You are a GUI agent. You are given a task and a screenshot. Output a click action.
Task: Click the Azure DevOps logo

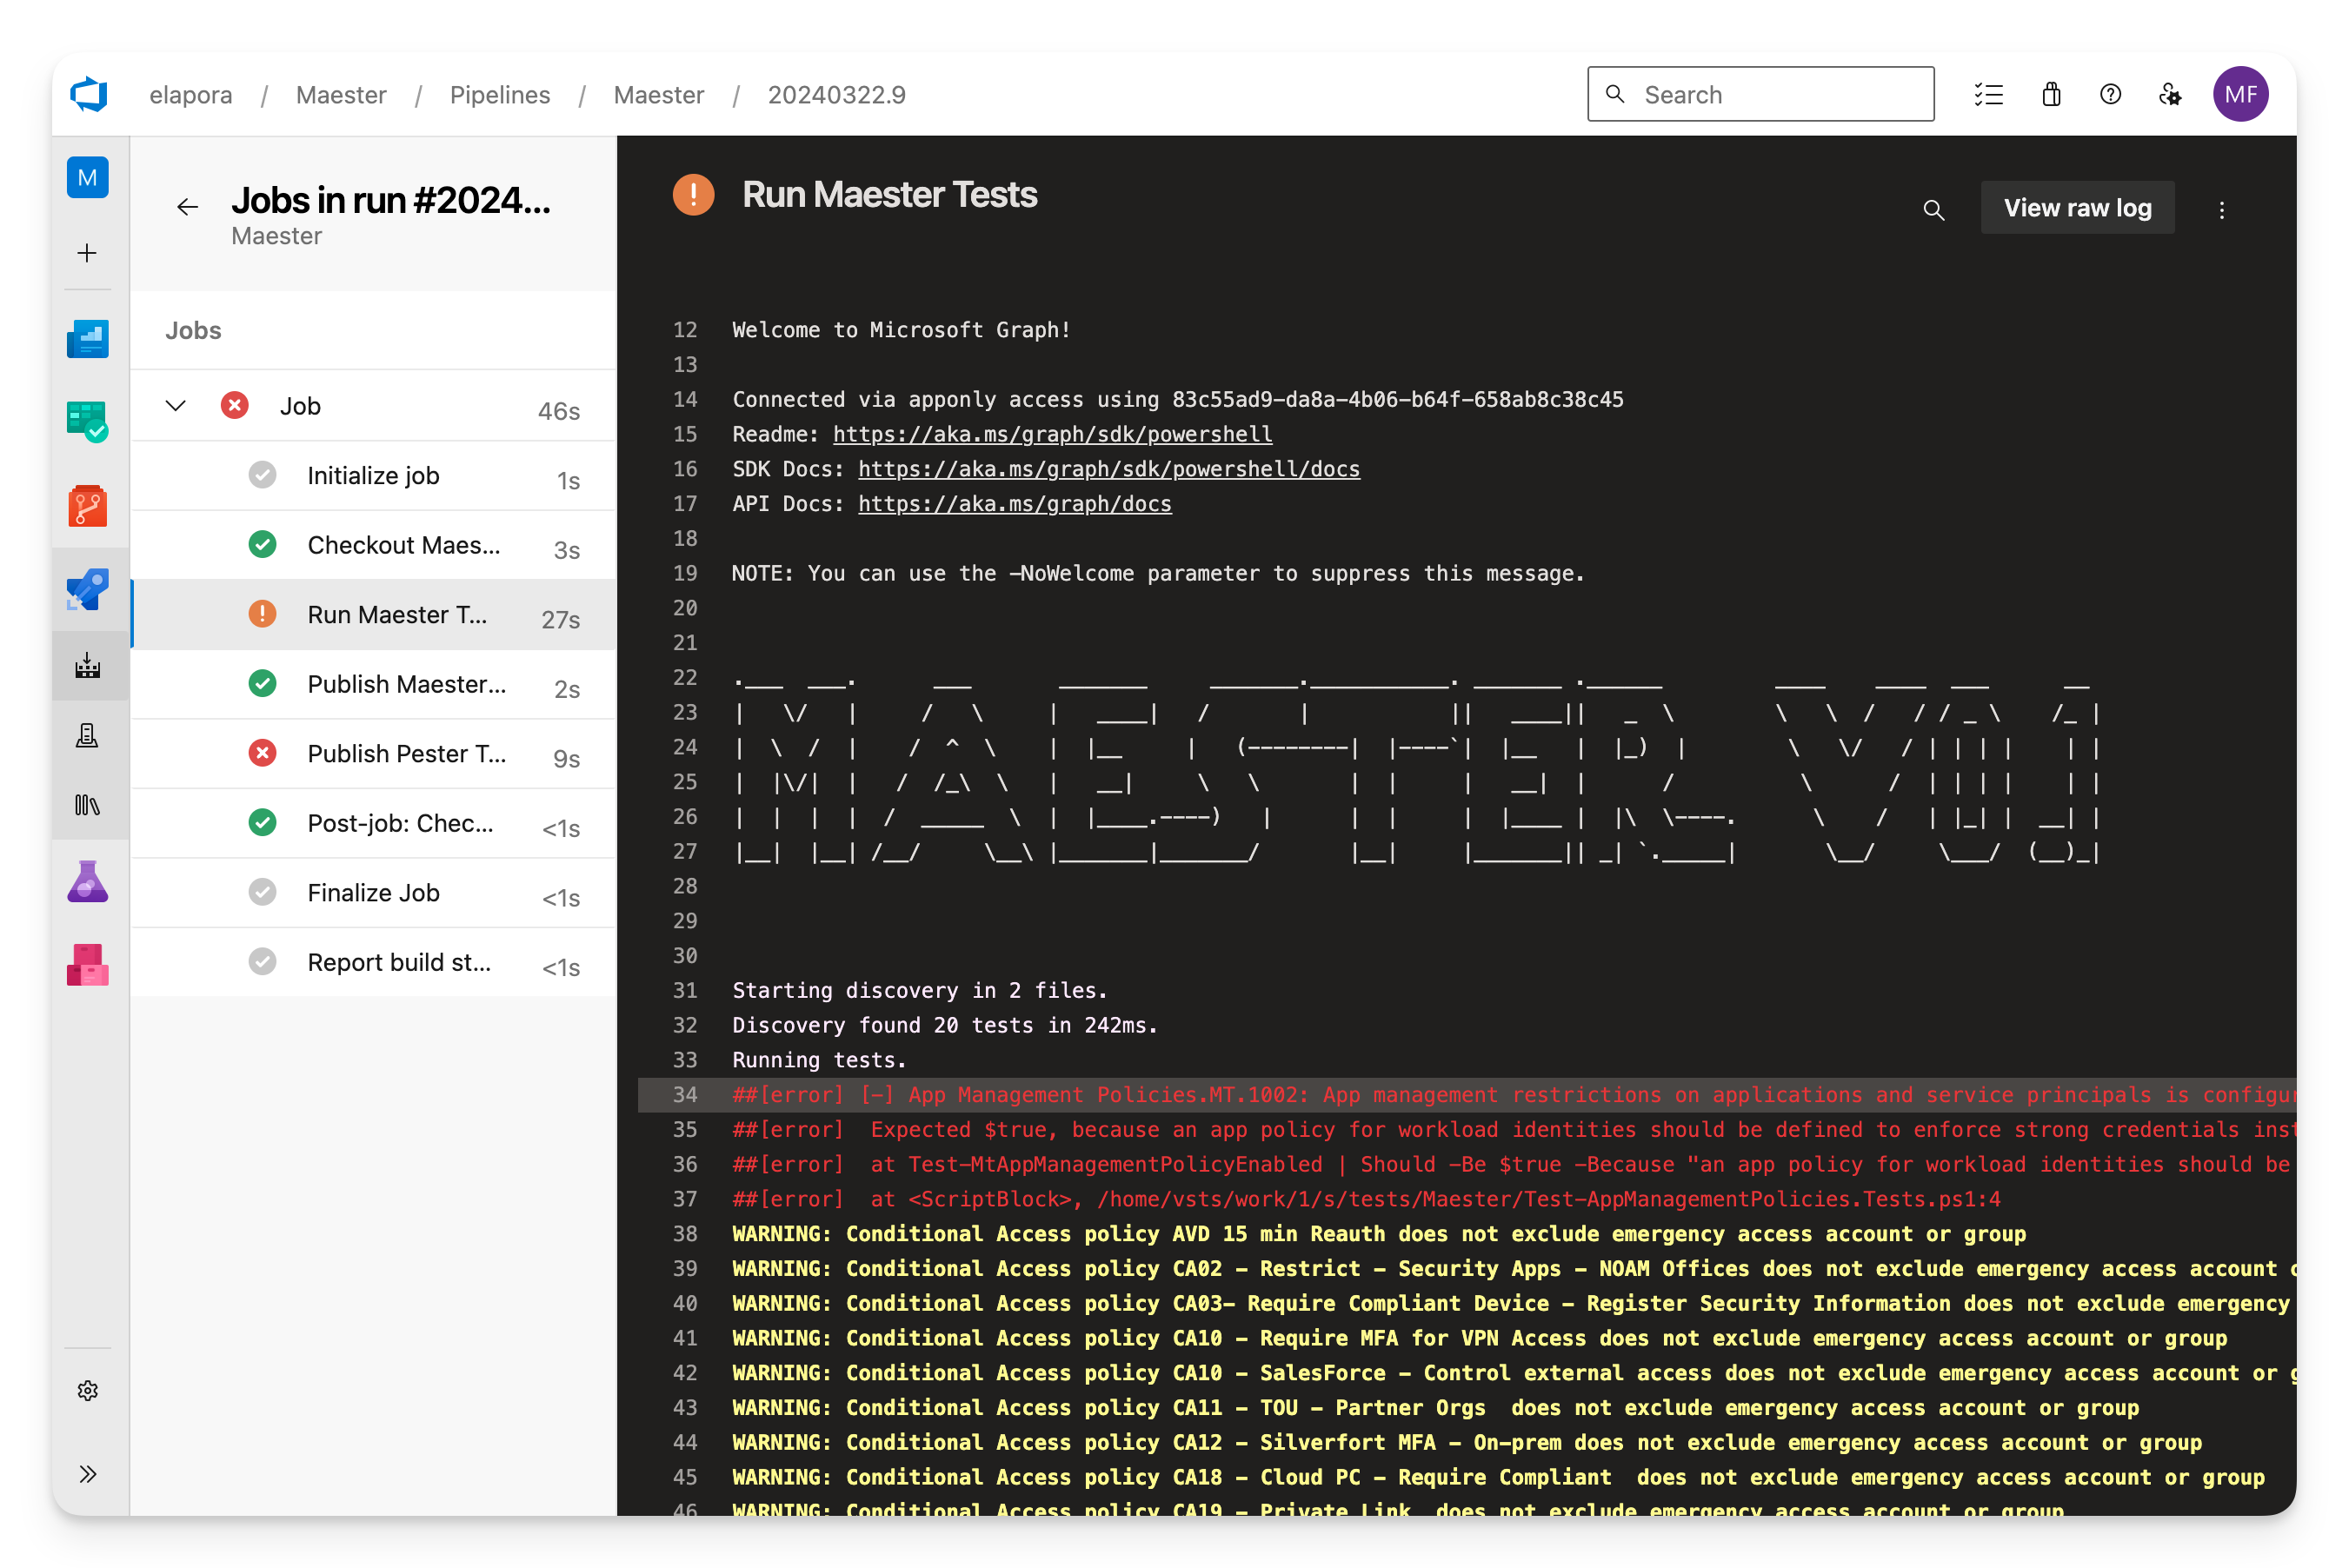click(x=89, y=95)
